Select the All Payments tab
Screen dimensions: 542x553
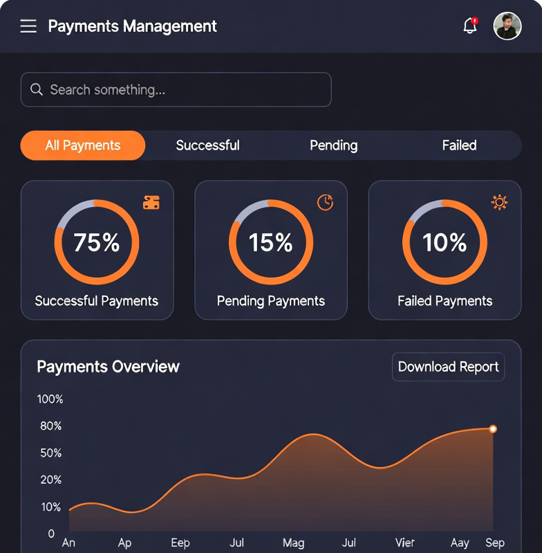click(83, 145)
